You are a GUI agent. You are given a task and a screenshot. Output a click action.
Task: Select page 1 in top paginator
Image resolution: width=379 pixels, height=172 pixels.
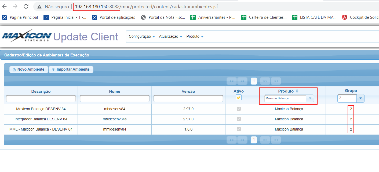(254, 81)
